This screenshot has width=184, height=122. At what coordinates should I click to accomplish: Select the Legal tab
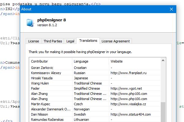(x=70, y=41)
